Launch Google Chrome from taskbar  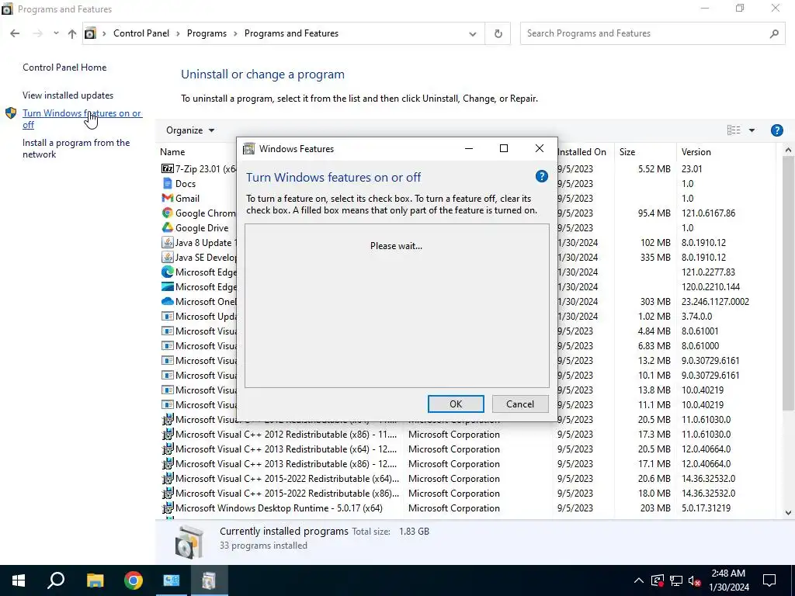134,580
